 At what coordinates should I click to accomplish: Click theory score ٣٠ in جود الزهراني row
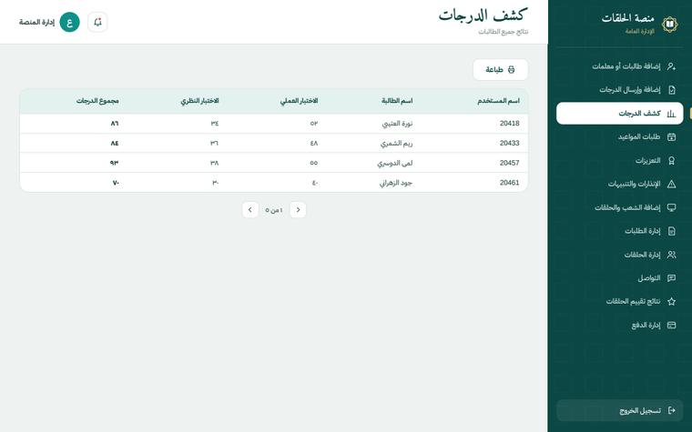216,183
